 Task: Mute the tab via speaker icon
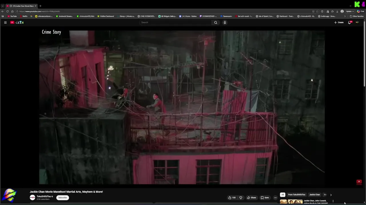pyautogui.click(x=11, y=6)
